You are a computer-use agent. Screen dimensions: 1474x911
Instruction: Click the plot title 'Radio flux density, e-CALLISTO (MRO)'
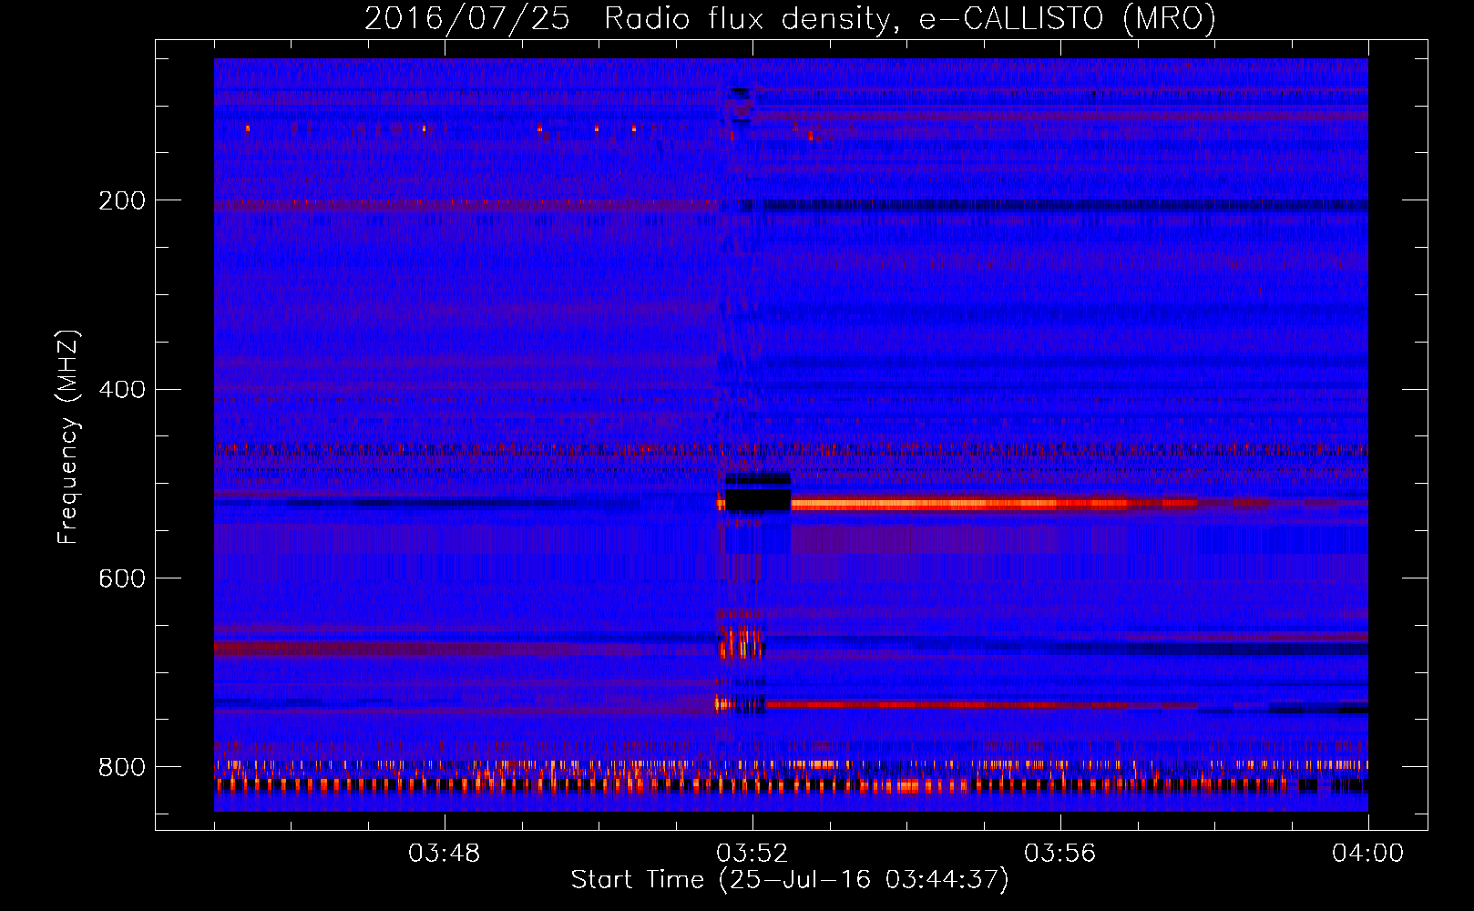click(x=909, y=18)
